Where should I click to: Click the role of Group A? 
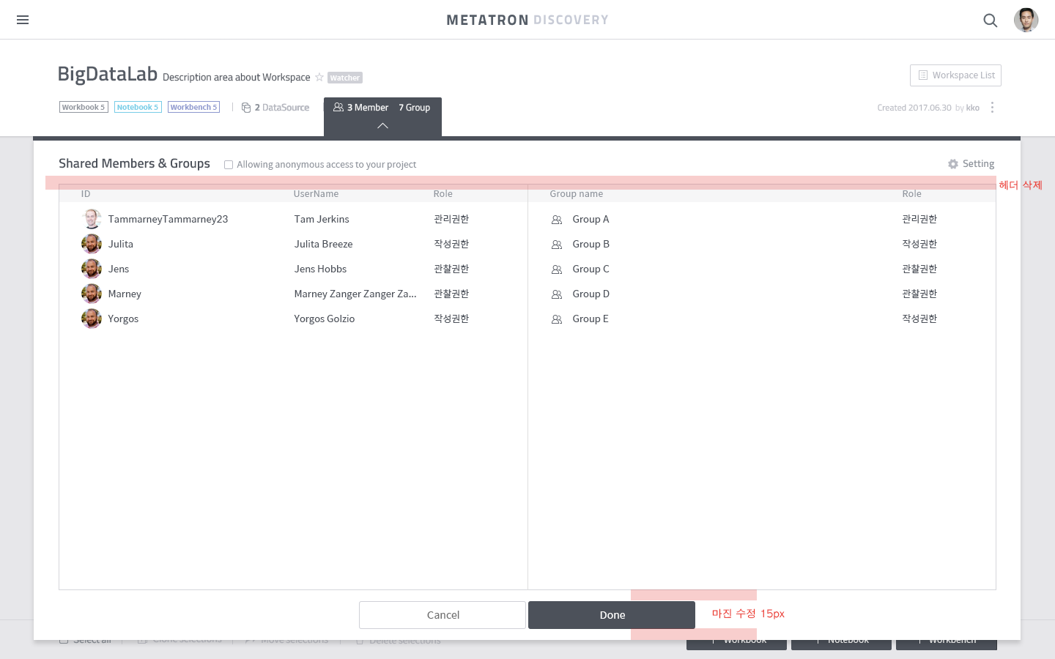919,219
